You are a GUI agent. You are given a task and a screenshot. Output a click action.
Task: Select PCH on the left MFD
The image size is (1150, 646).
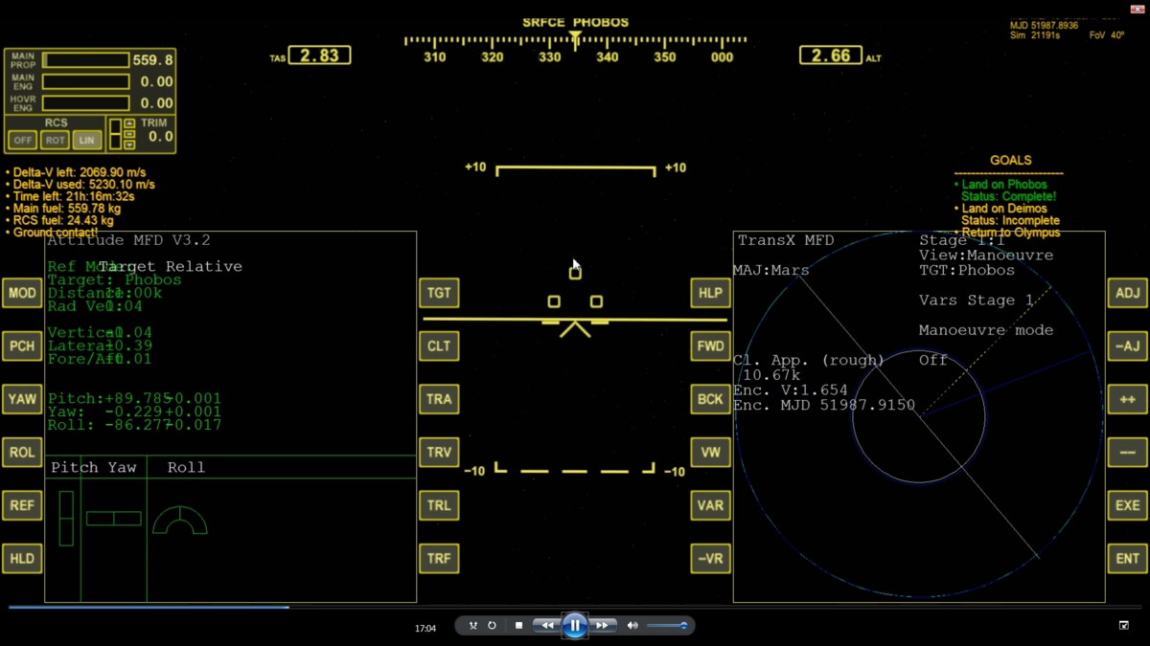tap(22, 346)
